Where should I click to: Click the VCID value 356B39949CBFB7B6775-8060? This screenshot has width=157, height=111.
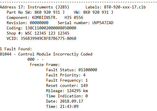coord(48,38)
